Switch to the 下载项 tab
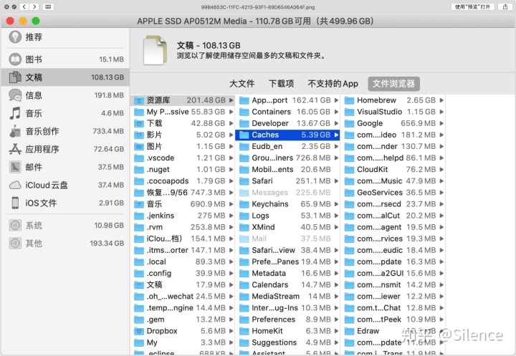Image resolution: width=516 pixels, height=356 pixels. [282, 84]
